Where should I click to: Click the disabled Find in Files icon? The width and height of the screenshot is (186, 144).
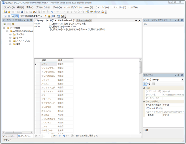click(x=39, y=12)
